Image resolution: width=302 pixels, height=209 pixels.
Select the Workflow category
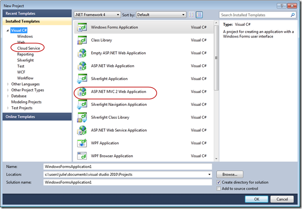click(x=25, y=78)
